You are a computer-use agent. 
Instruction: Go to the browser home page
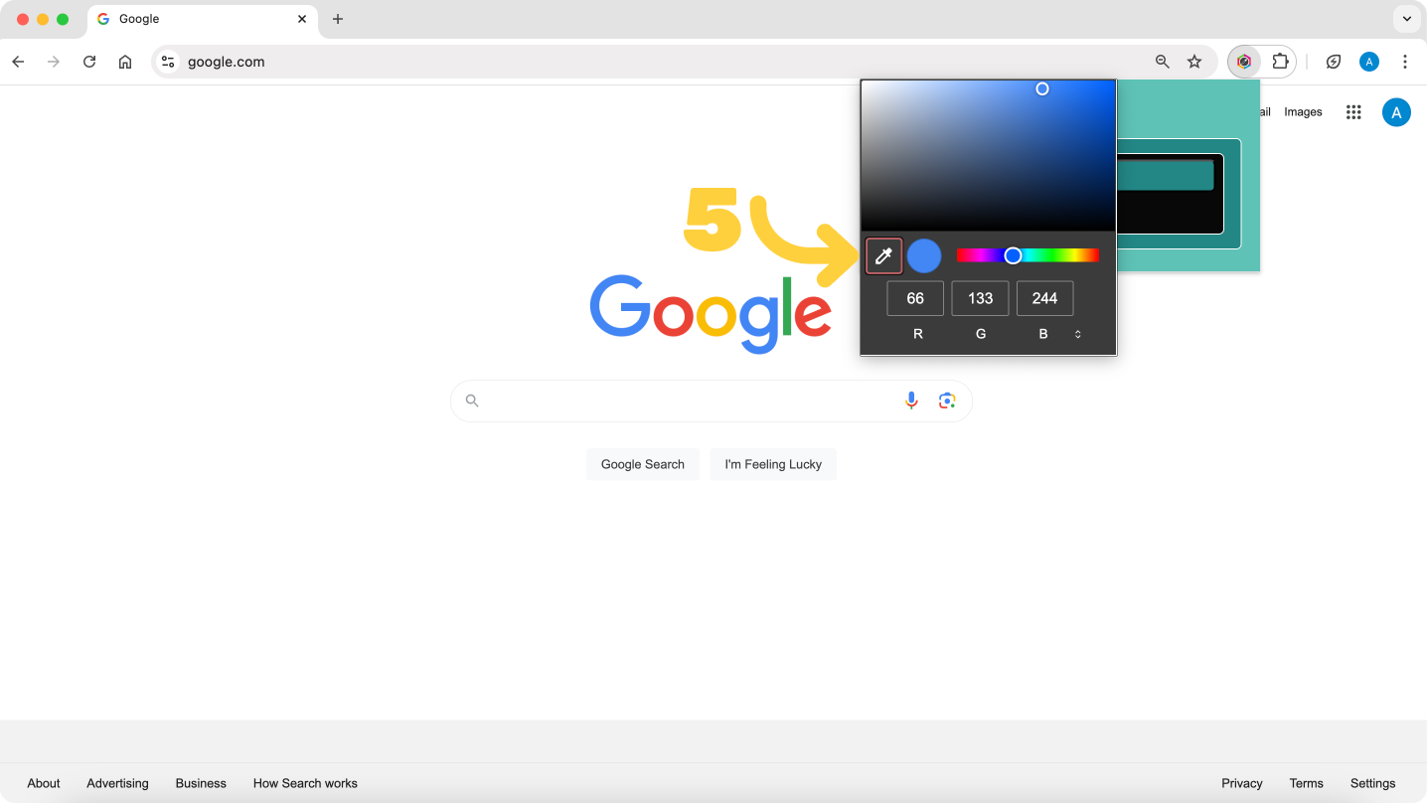(125, 62)
